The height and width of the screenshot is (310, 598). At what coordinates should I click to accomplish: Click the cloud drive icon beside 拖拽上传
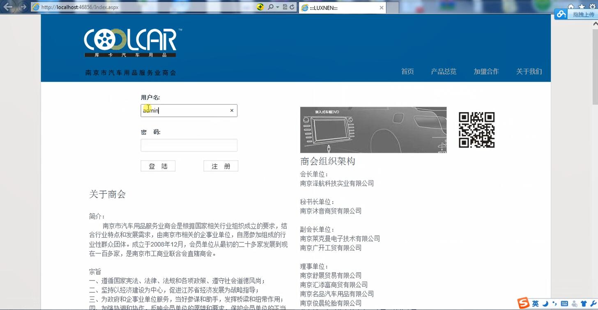561,14
